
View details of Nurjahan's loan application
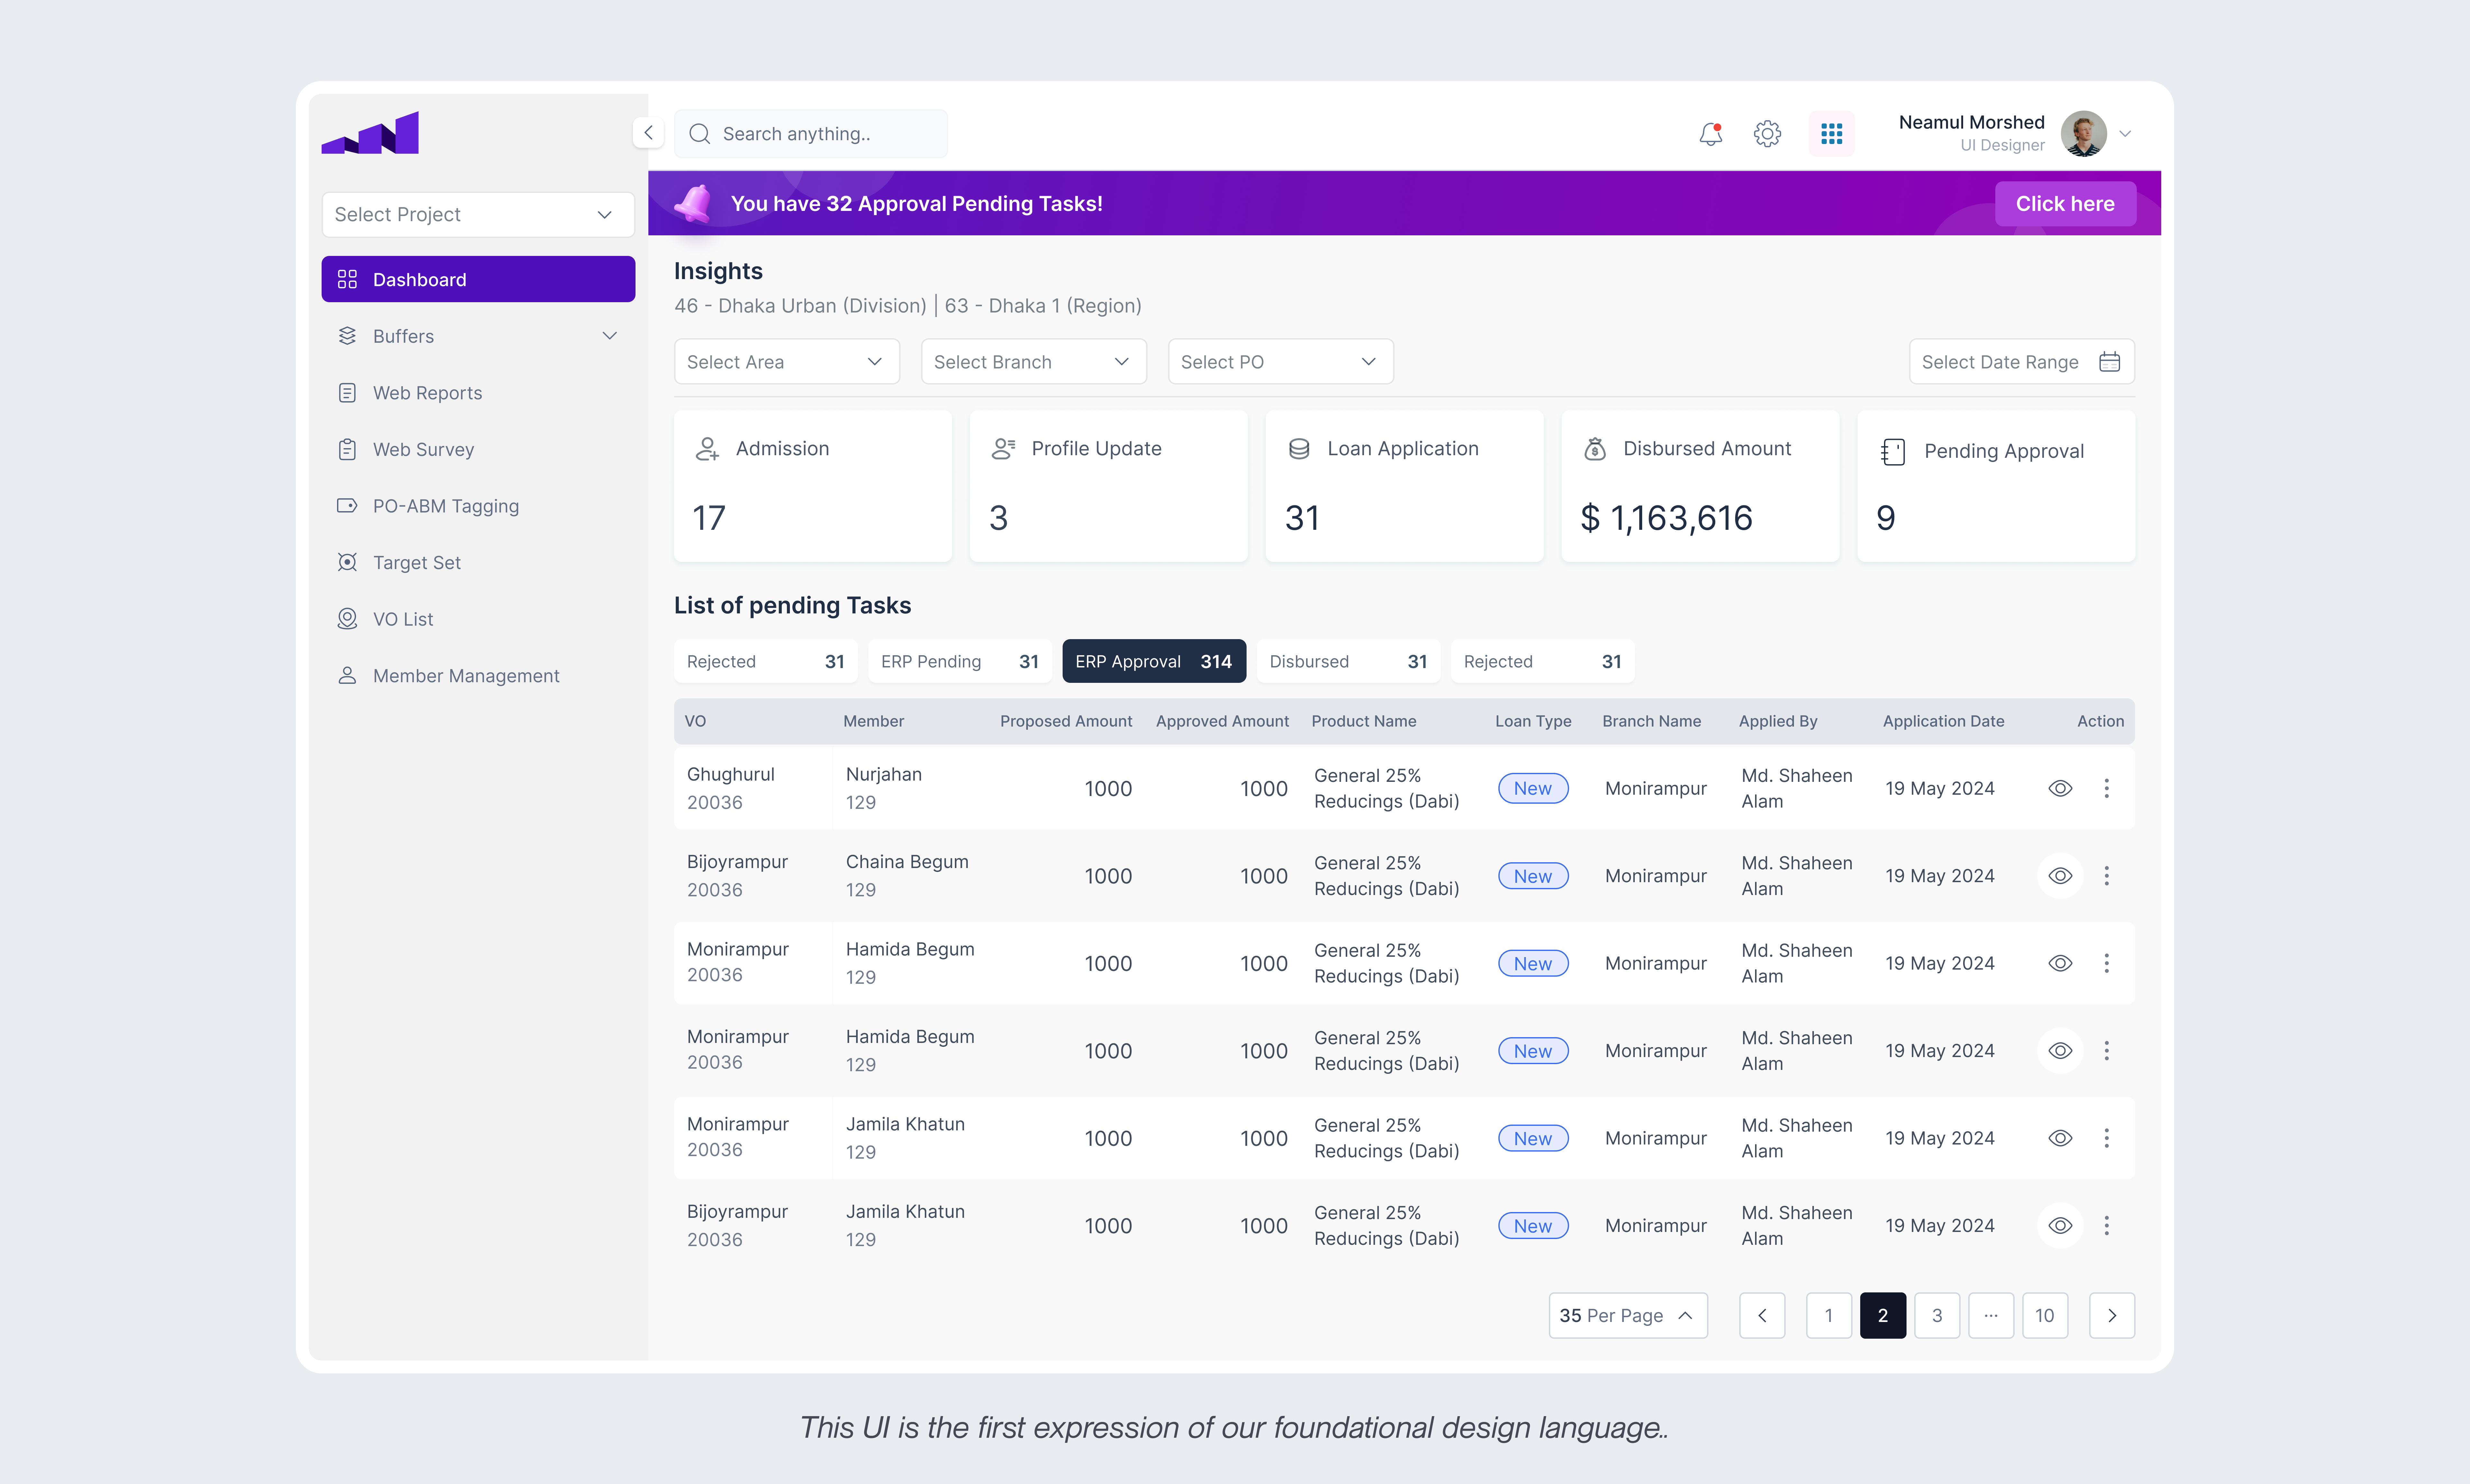coord(2061,788)
